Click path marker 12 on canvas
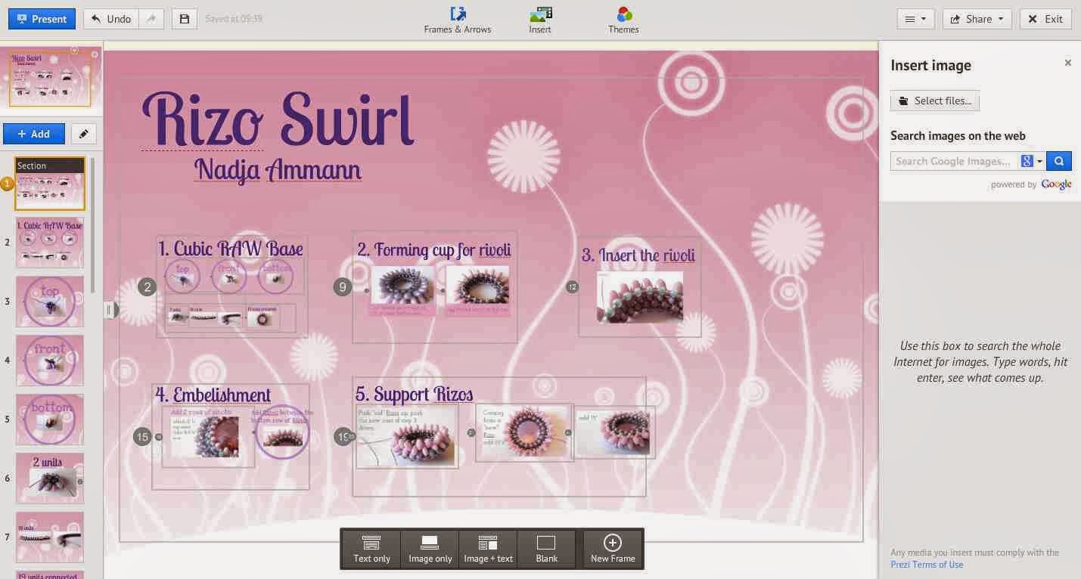 572,286
